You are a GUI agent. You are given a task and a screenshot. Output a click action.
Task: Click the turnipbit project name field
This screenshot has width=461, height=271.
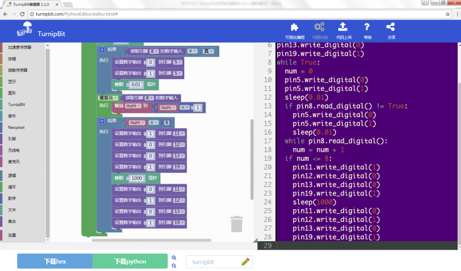point(219,261)
